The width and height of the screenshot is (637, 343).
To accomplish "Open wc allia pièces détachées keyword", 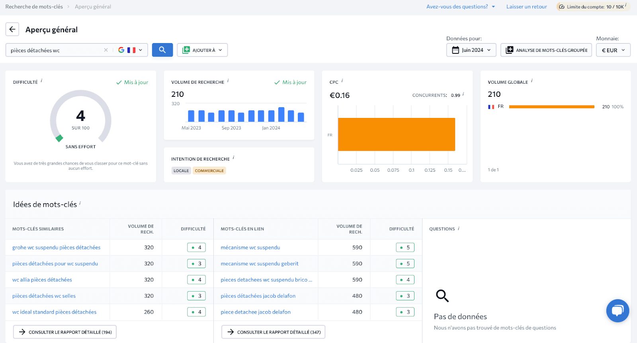I will tap(42, 280).
